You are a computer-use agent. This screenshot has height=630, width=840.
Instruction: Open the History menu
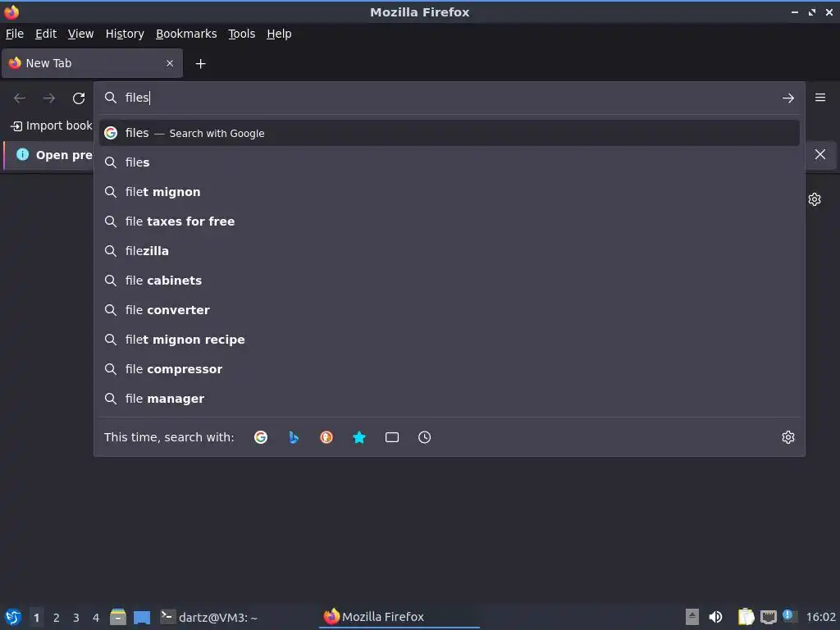coord(125,34)
